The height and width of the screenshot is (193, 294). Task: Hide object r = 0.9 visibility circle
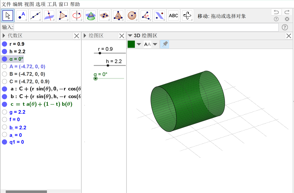coord(4,44)
